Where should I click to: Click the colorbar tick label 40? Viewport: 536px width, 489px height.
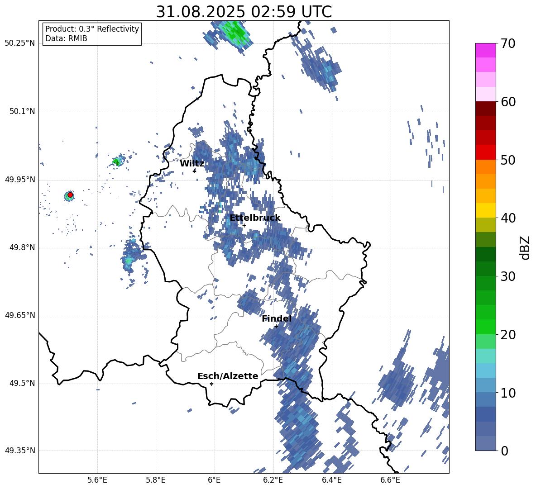point(508,218)
